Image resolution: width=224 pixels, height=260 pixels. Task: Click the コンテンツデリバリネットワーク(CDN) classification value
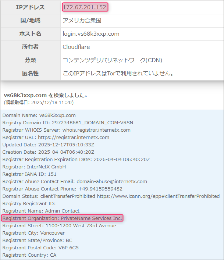112,60
